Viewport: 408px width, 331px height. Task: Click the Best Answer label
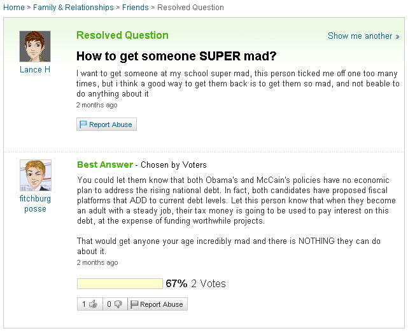(105, 165)
